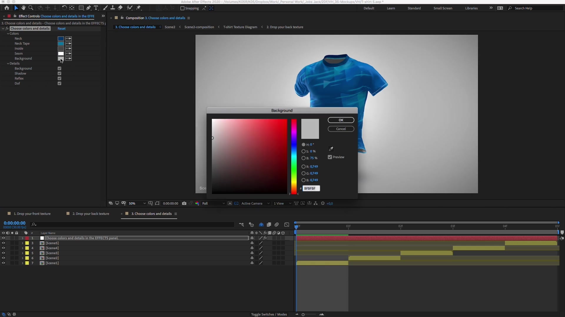Expand the Details section expander
Image resolution: width=565 pixels, height=317 pixels.
coord(8,63)
